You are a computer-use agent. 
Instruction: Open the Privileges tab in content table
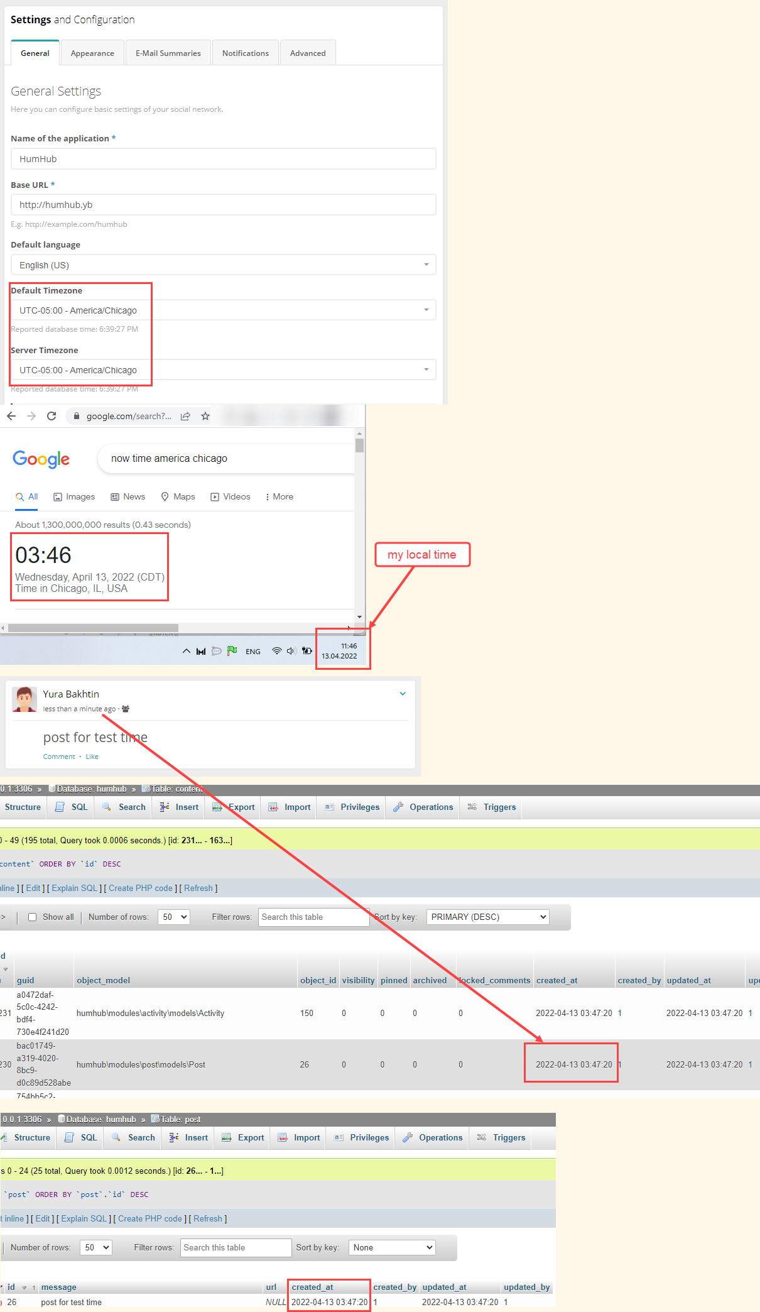(352, 807)
